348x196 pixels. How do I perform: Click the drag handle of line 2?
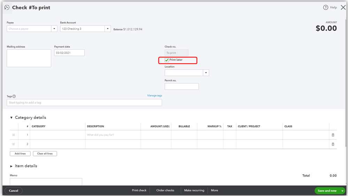[x=14, y=144]
